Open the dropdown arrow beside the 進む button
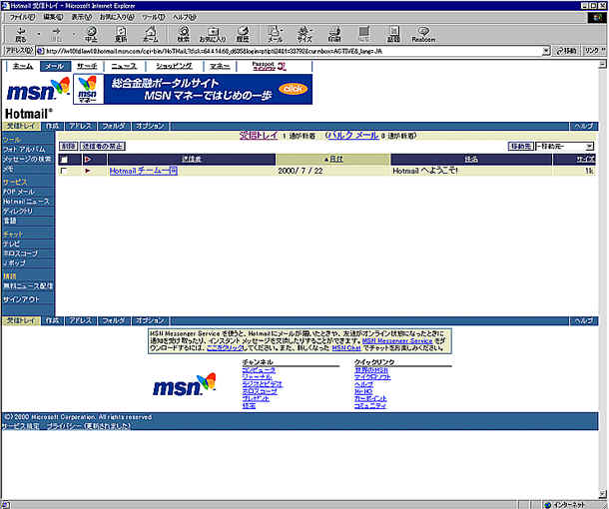The height and width of the screenshot is (509, 609). (x=74, y=34)
